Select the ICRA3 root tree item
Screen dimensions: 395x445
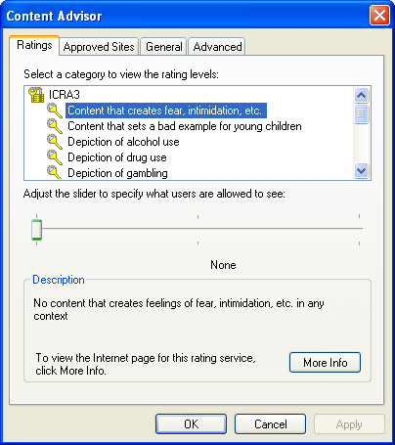point(65,95)
